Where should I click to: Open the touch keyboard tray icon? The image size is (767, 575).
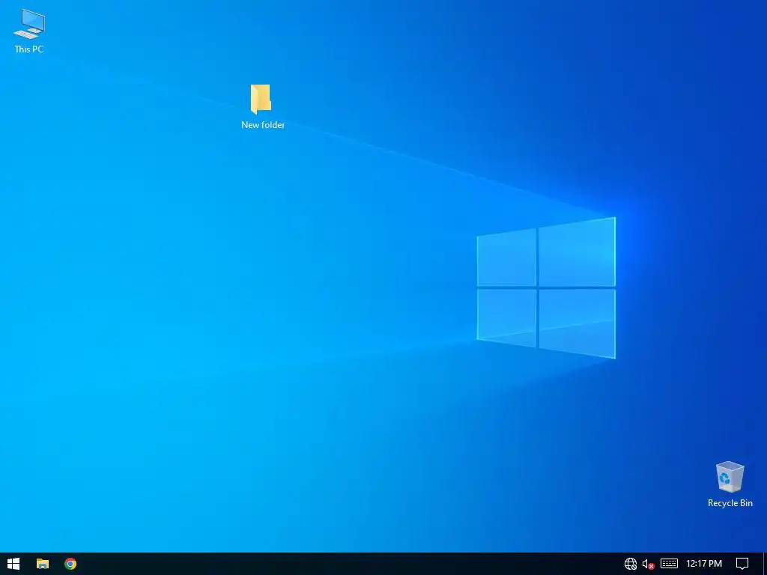tap(669, 564)
